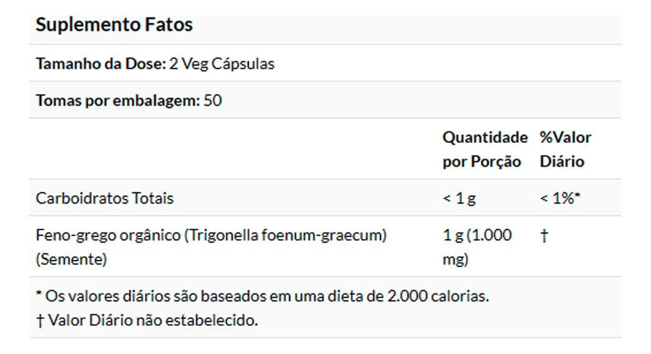Click the "Suplemento Fatos" heading
Screen dimensions: 651x354
[x=114, y=25]
